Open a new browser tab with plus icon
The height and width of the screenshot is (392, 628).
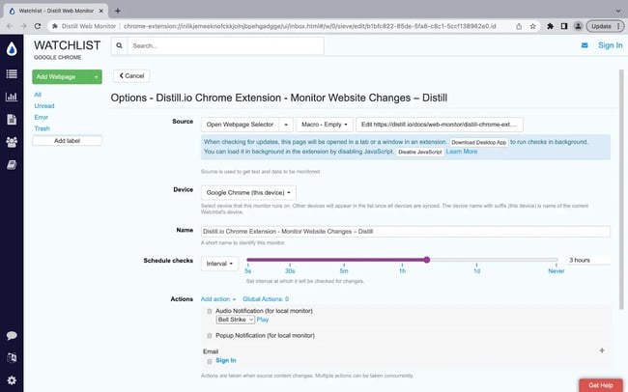tap(117, 11)
